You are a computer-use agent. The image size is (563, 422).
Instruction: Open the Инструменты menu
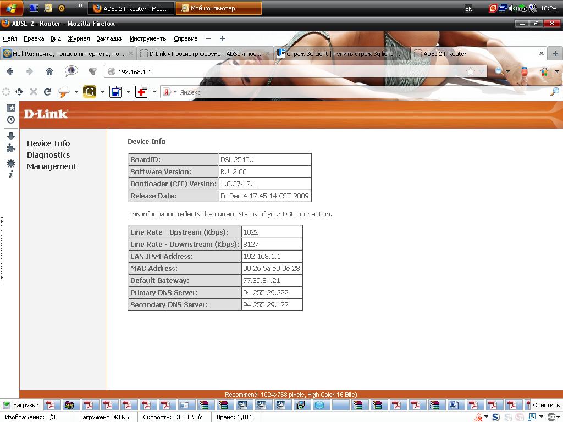[148, 38]
